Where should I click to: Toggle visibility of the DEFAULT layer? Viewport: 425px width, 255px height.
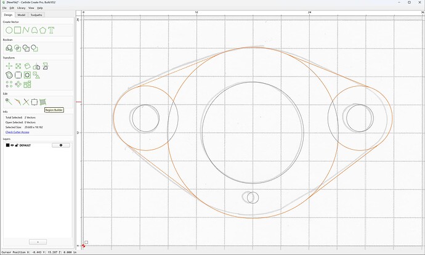tap(12, 145)
